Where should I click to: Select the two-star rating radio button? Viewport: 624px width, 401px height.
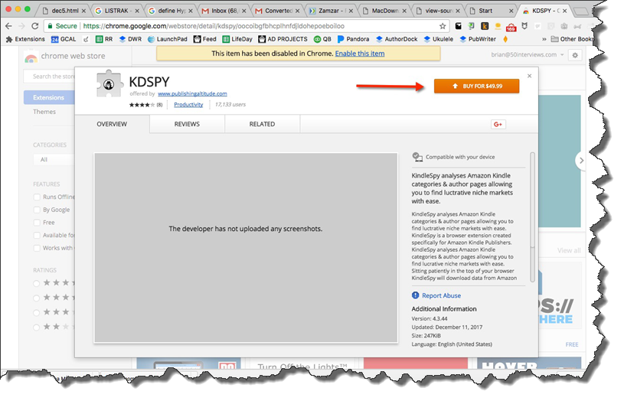tap(36, 328)
